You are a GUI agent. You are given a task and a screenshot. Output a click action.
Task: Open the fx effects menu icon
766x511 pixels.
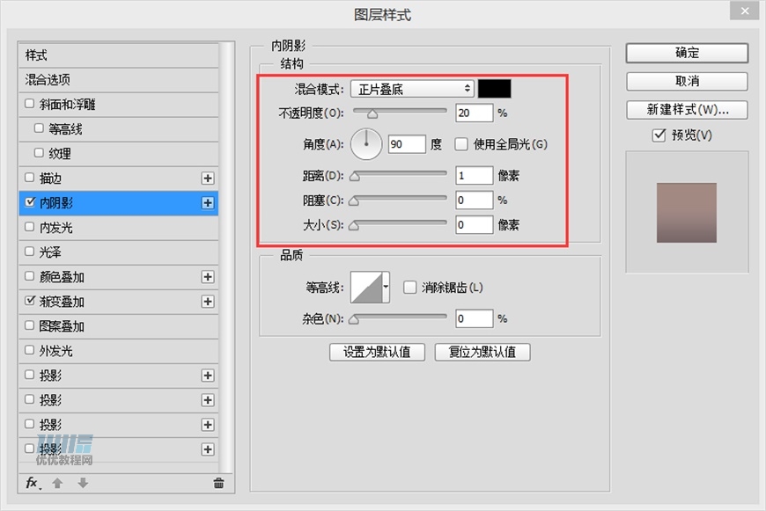click(x=33, y=483)
